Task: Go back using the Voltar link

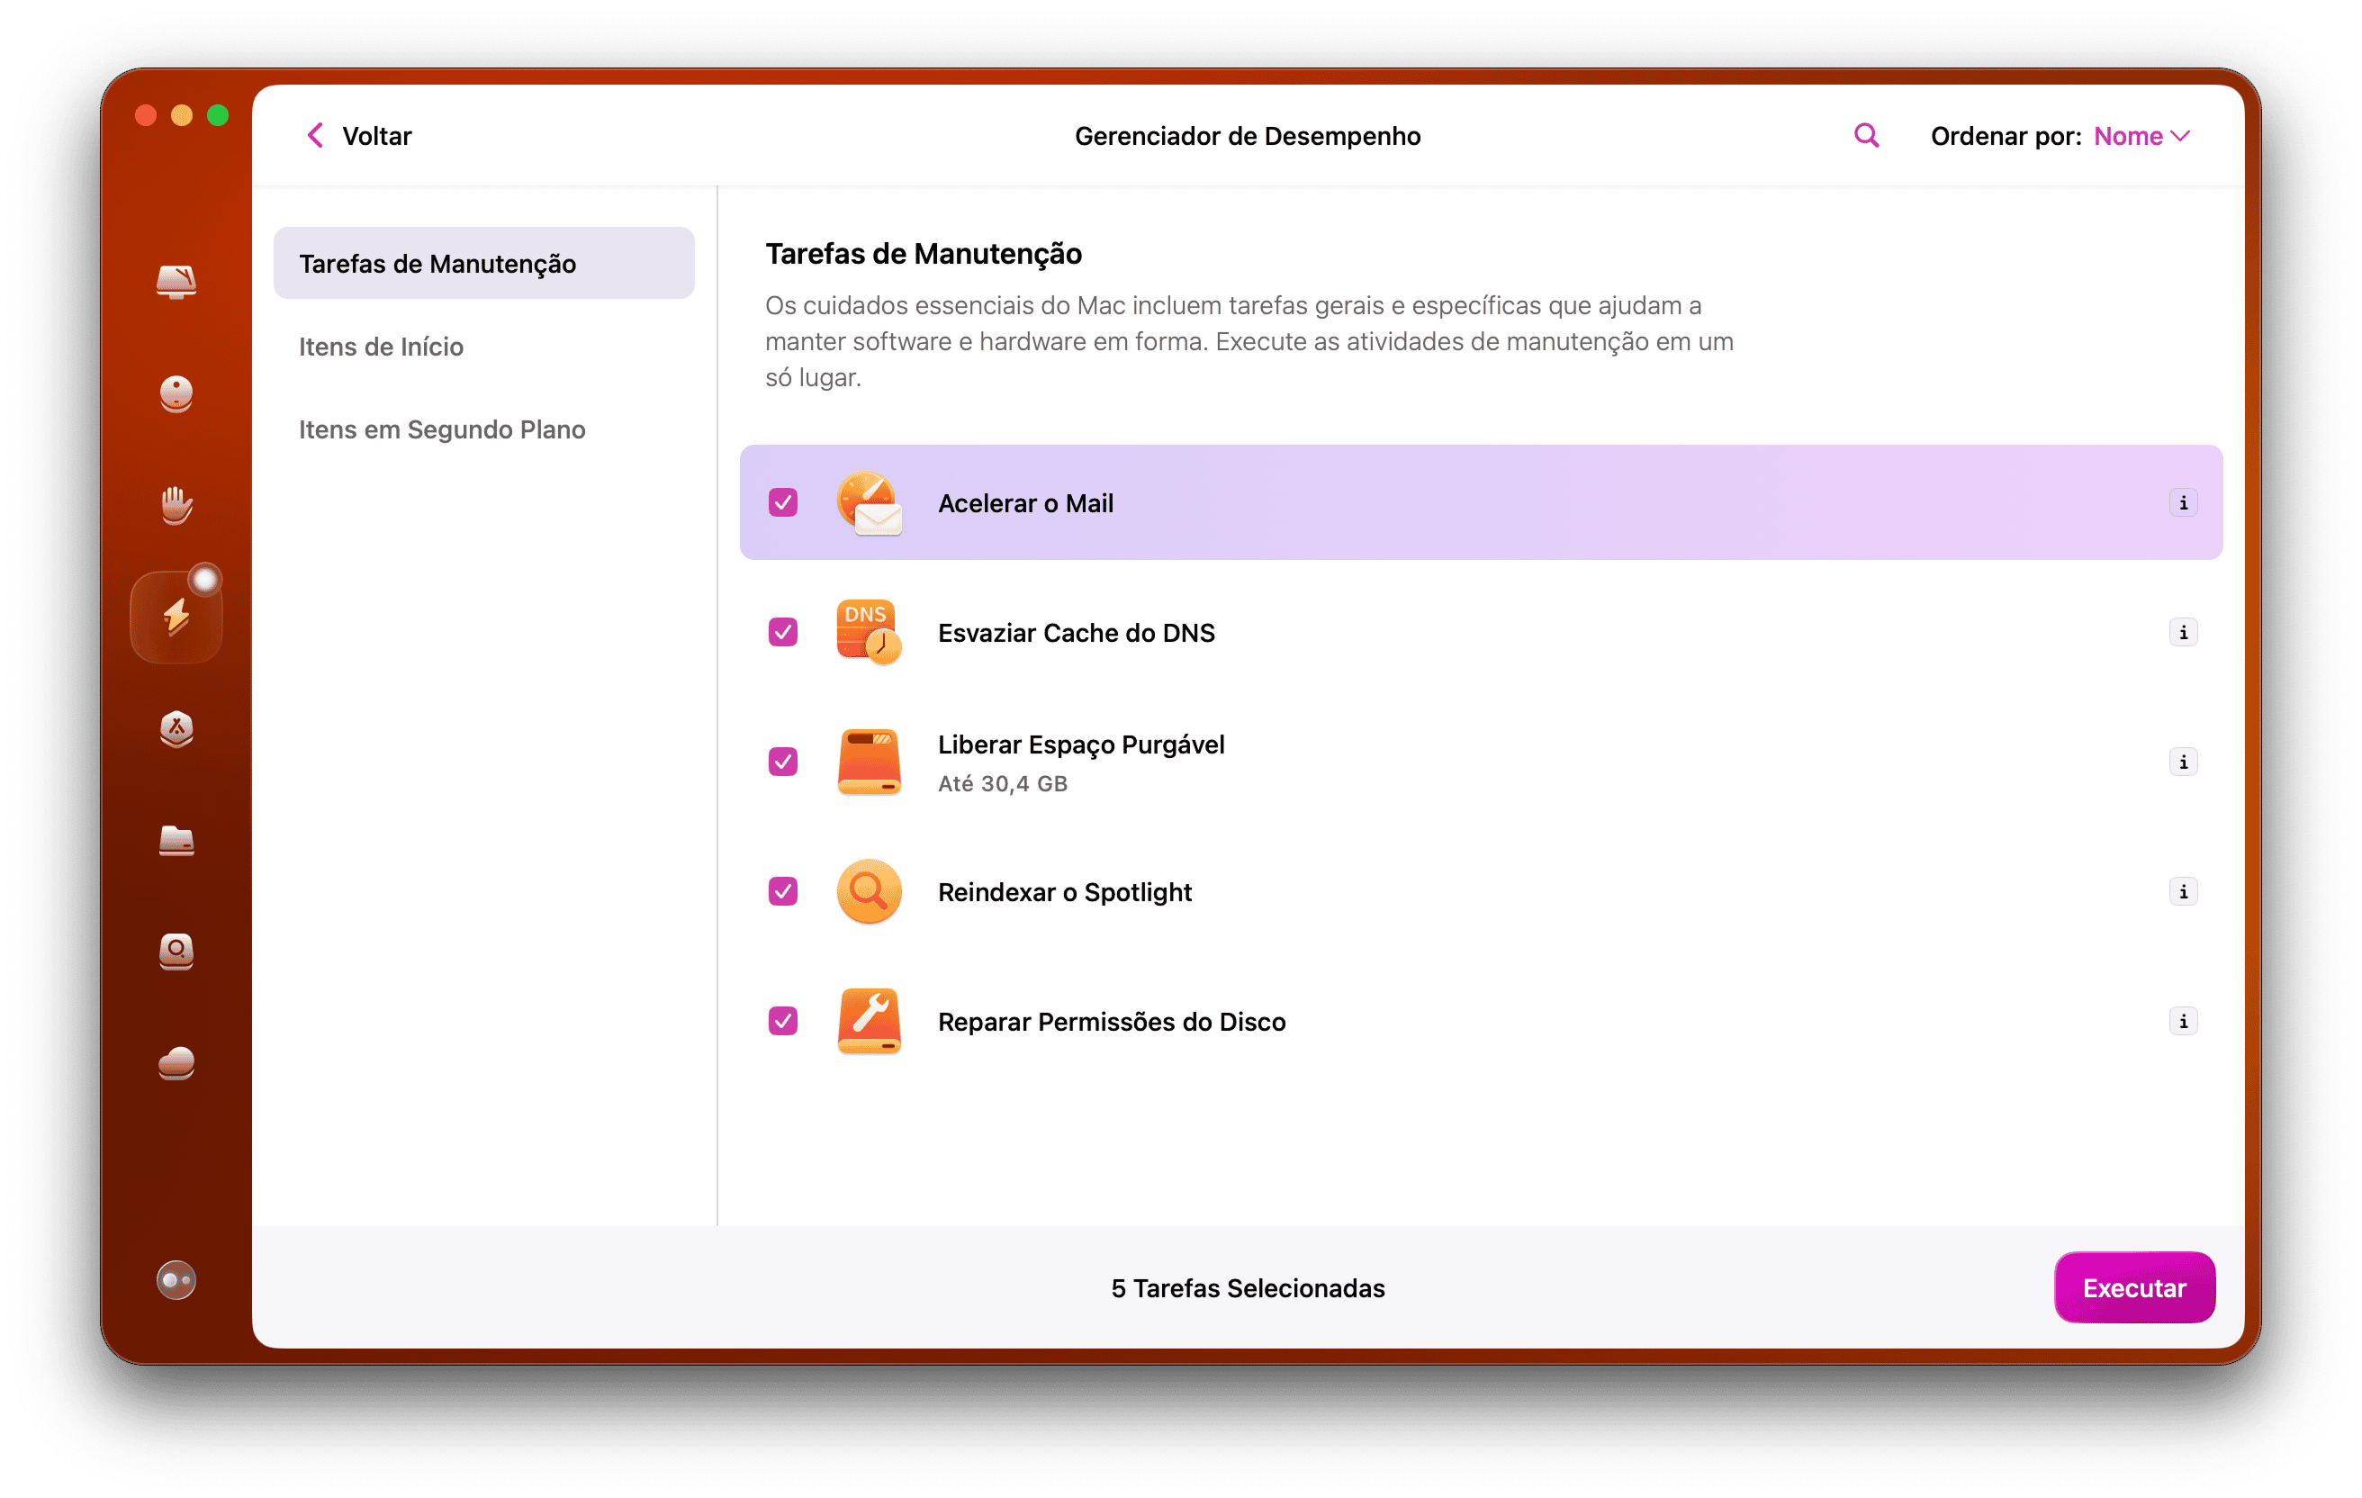Action: [x=358, y=135]
